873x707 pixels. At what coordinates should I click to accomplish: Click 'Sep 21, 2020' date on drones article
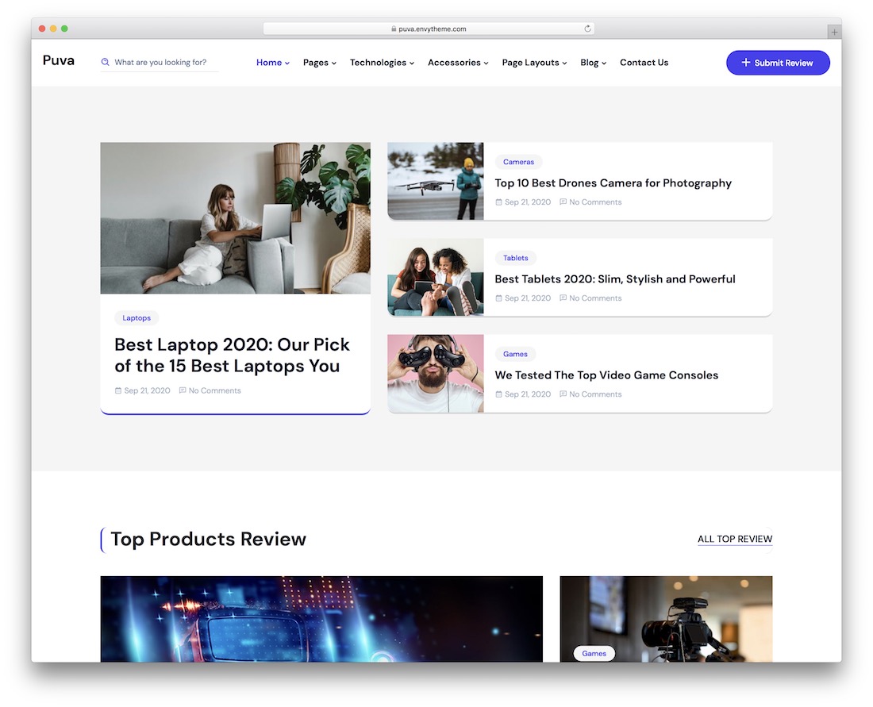tap(528, 202)
